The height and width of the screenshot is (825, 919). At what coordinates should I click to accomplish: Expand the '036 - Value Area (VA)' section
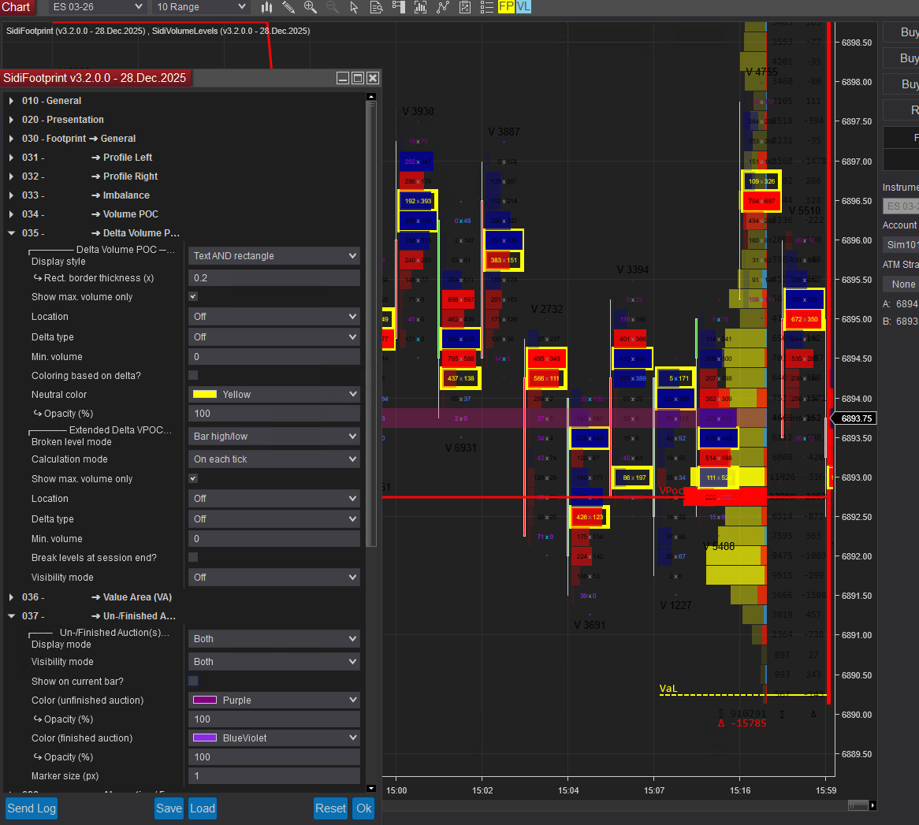point(11,597)
